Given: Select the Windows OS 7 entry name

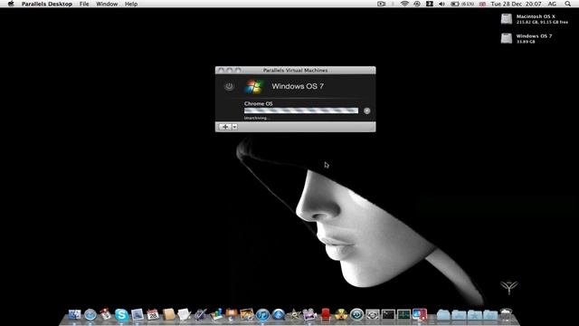Looking at the screenshot, I should (298, 87).
